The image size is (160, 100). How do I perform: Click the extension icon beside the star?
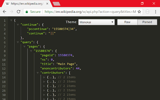[x=147, y=12]
